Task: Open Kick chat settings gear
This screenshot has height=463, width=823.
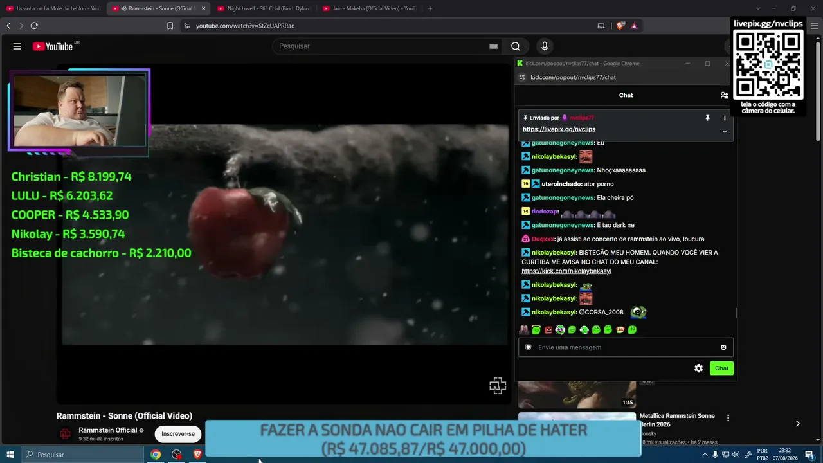Action: pyautogui.click(x=698, y=368)
